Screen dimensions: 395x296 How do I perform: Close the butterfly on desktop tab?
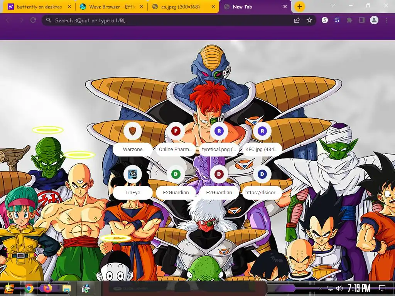pos(69,7)
